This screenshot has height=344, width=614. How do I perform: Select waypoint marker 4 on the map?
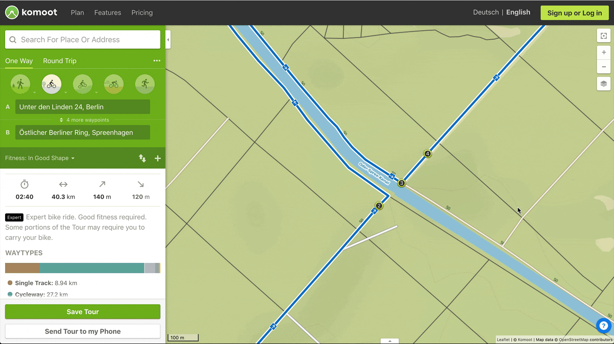click(427, 153)
